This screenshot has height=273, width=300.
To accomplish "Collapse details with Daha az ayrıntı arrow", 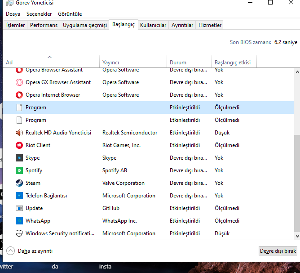I will point(10,251).
